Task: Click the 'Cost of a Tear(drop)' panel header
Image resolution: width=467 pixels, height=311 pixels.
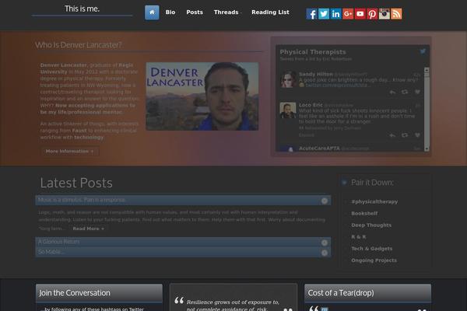Action: 368,293
